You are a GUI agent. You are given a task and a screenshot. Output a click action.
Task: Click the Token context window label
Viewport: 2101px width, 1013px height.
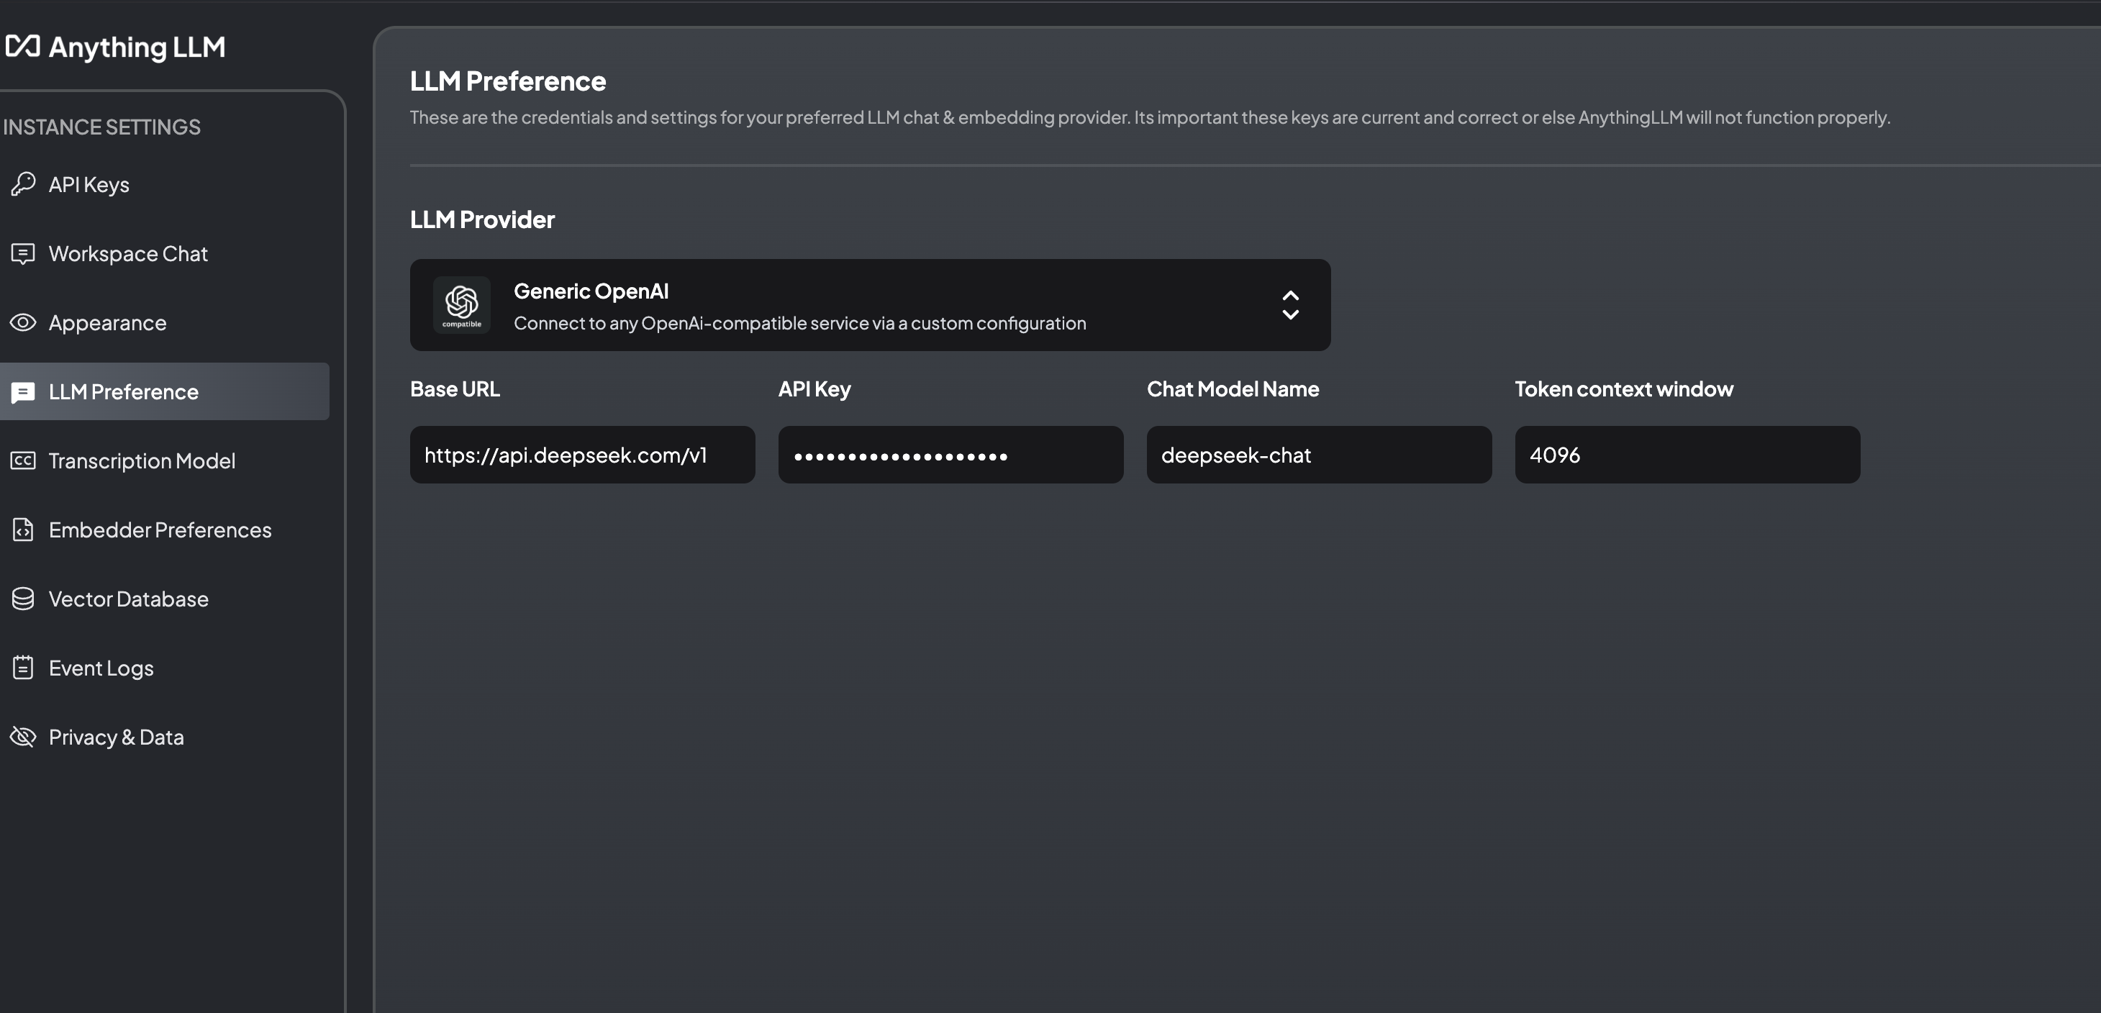pyautogui.click(x=1625, y=389)
